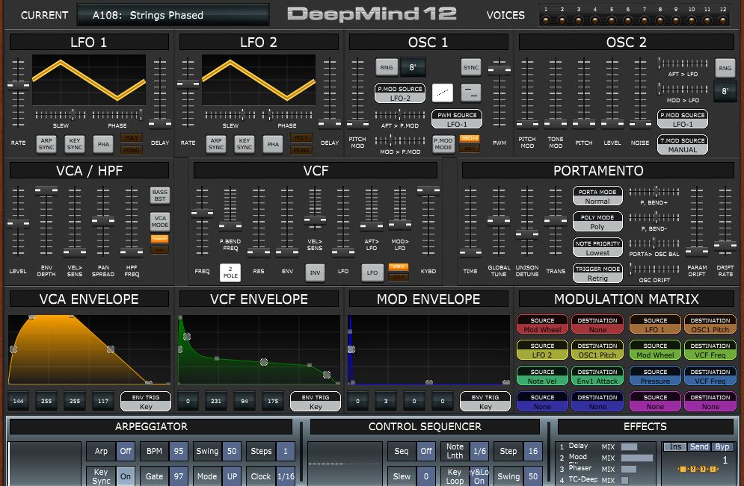Open the Env1 Attack modulation destination
Image resolution: width=744 pixels, height=486 pixels.
(597, 376)
